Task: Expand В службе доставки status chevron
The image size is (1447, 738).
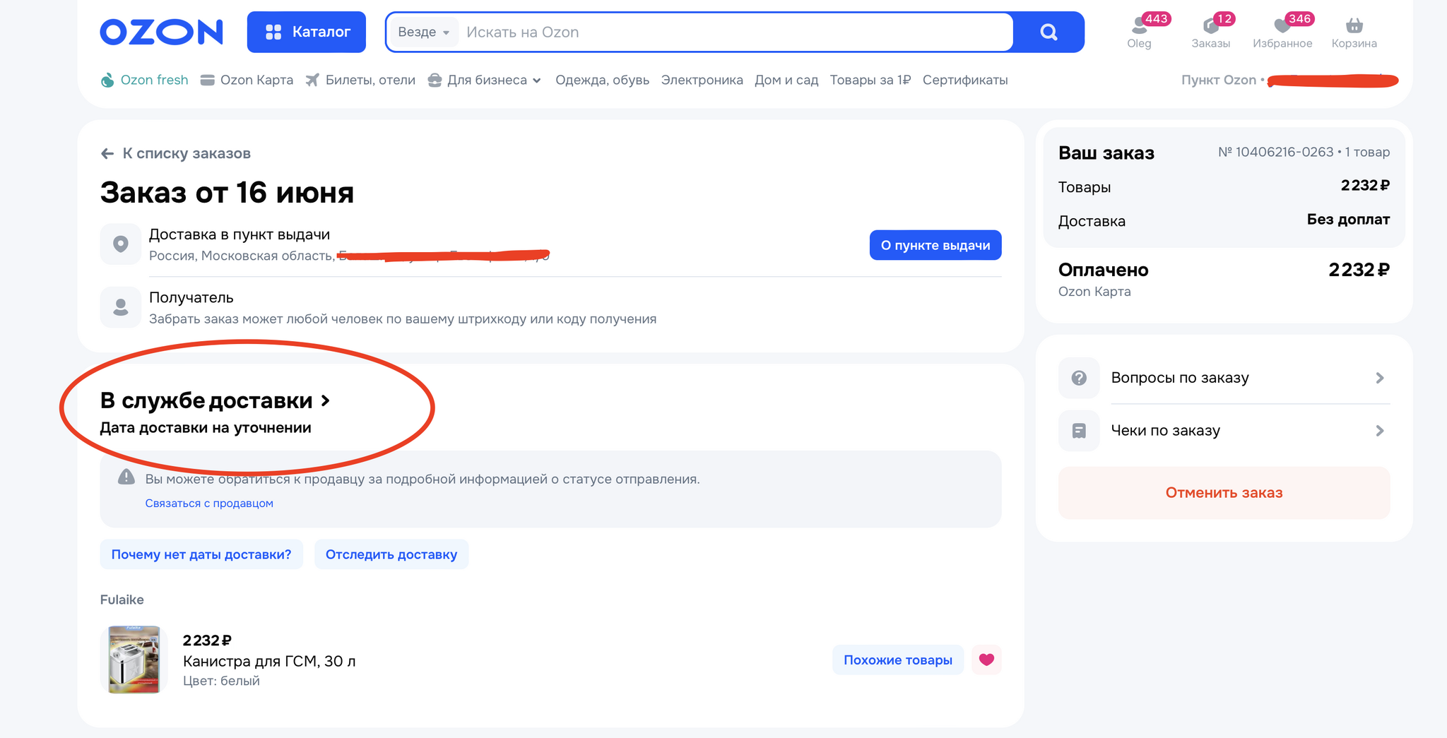Action: tap(326, 400)
